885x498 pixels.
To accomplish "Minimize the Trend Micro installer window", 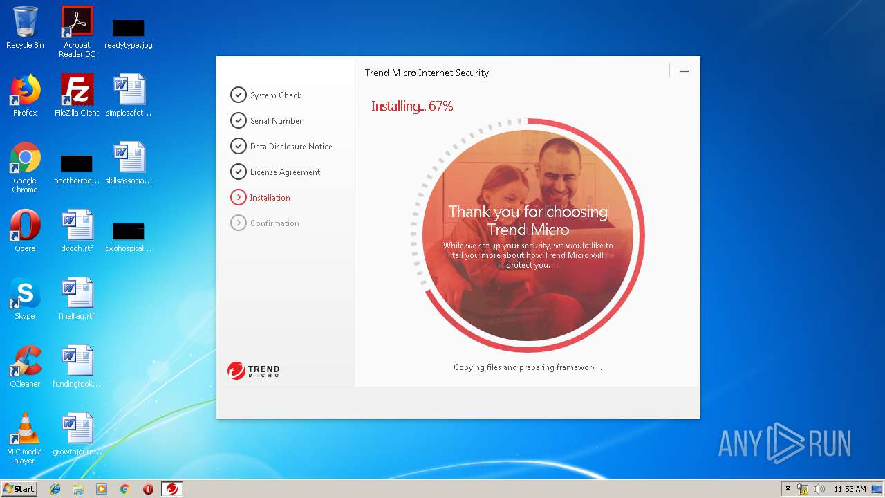I will click(684, 71).
